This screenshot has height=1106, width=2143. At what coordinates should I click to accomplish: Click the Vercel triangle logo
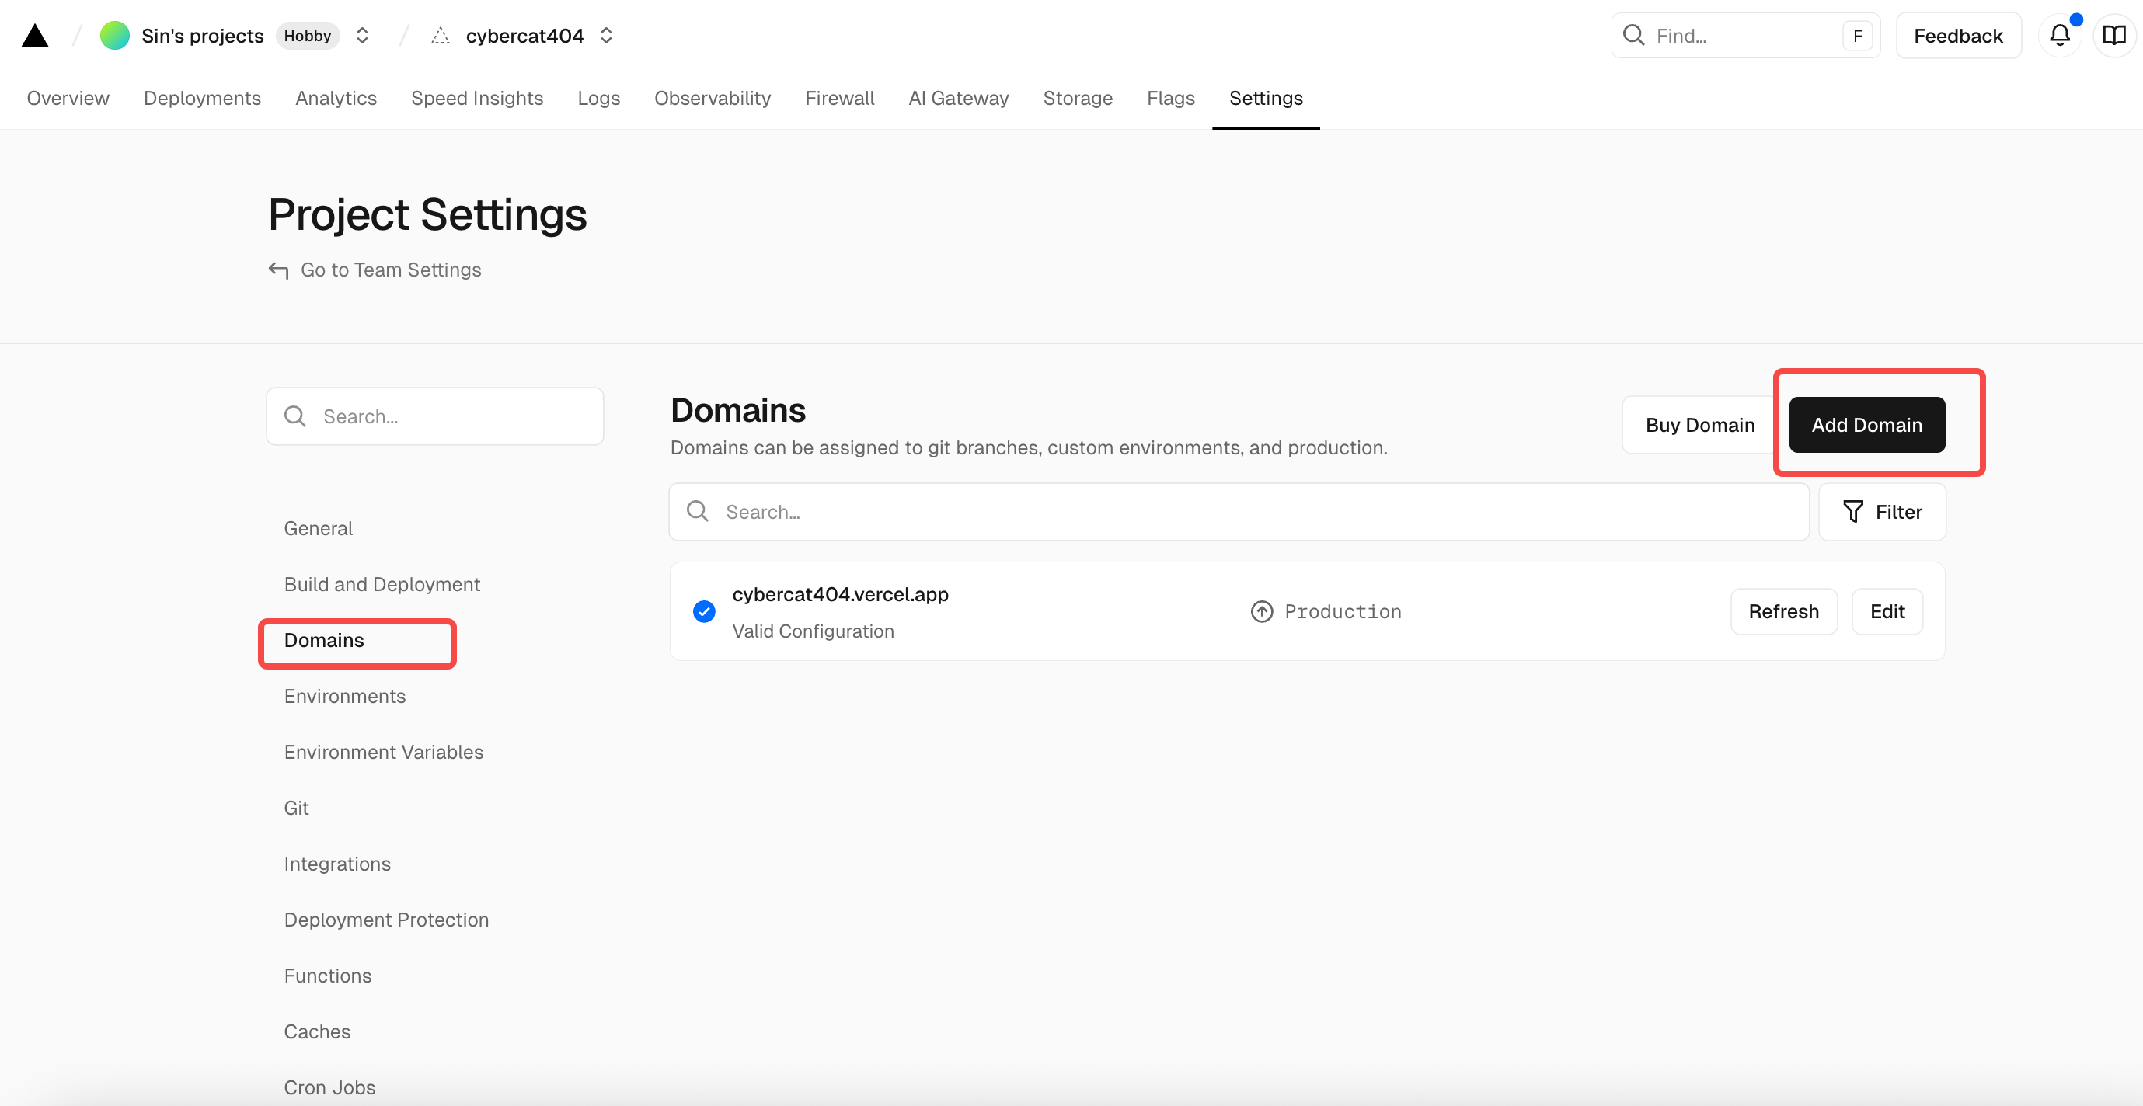(35, 36)
